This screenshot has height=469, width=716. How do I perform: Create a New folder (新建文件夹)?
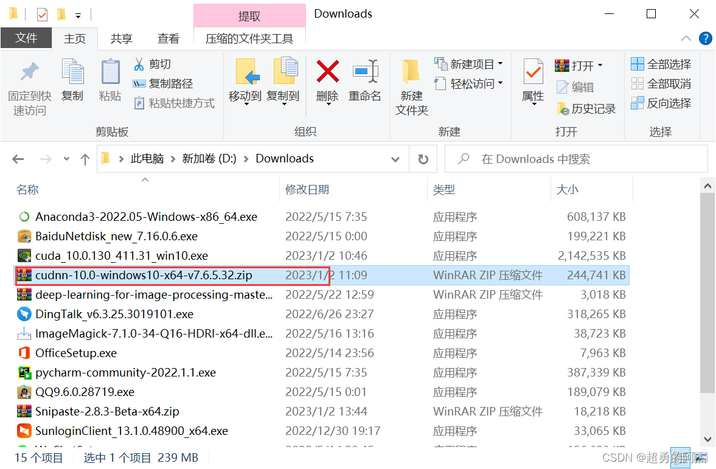tap(411, 87)
